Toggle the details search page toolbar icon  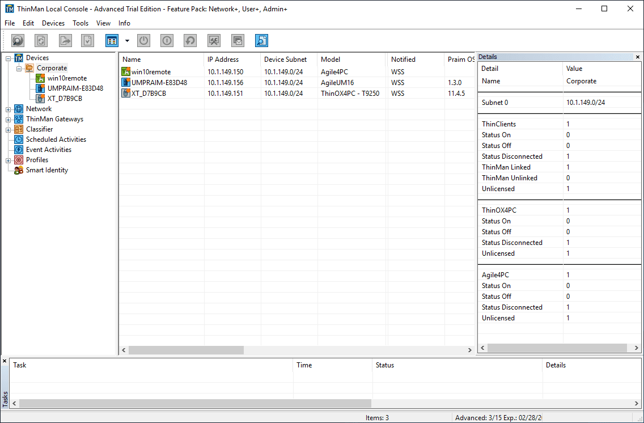[x=262, y=40]
